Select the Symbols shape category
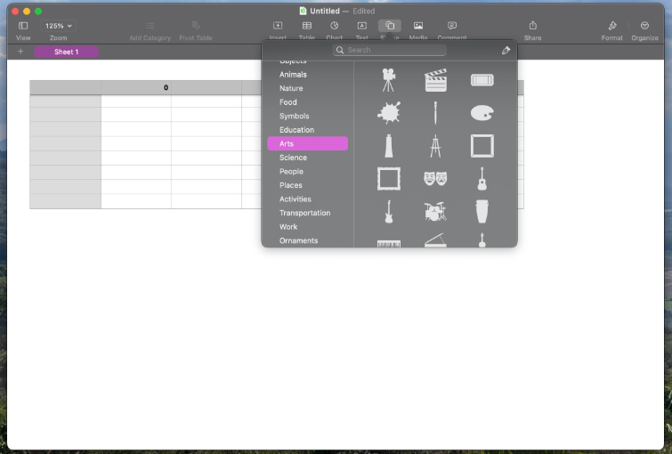Viewport: 672px width, 454px height. click(308, 116)
